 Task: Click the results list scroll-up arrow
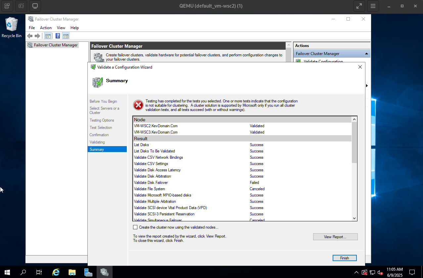[354, 119]
